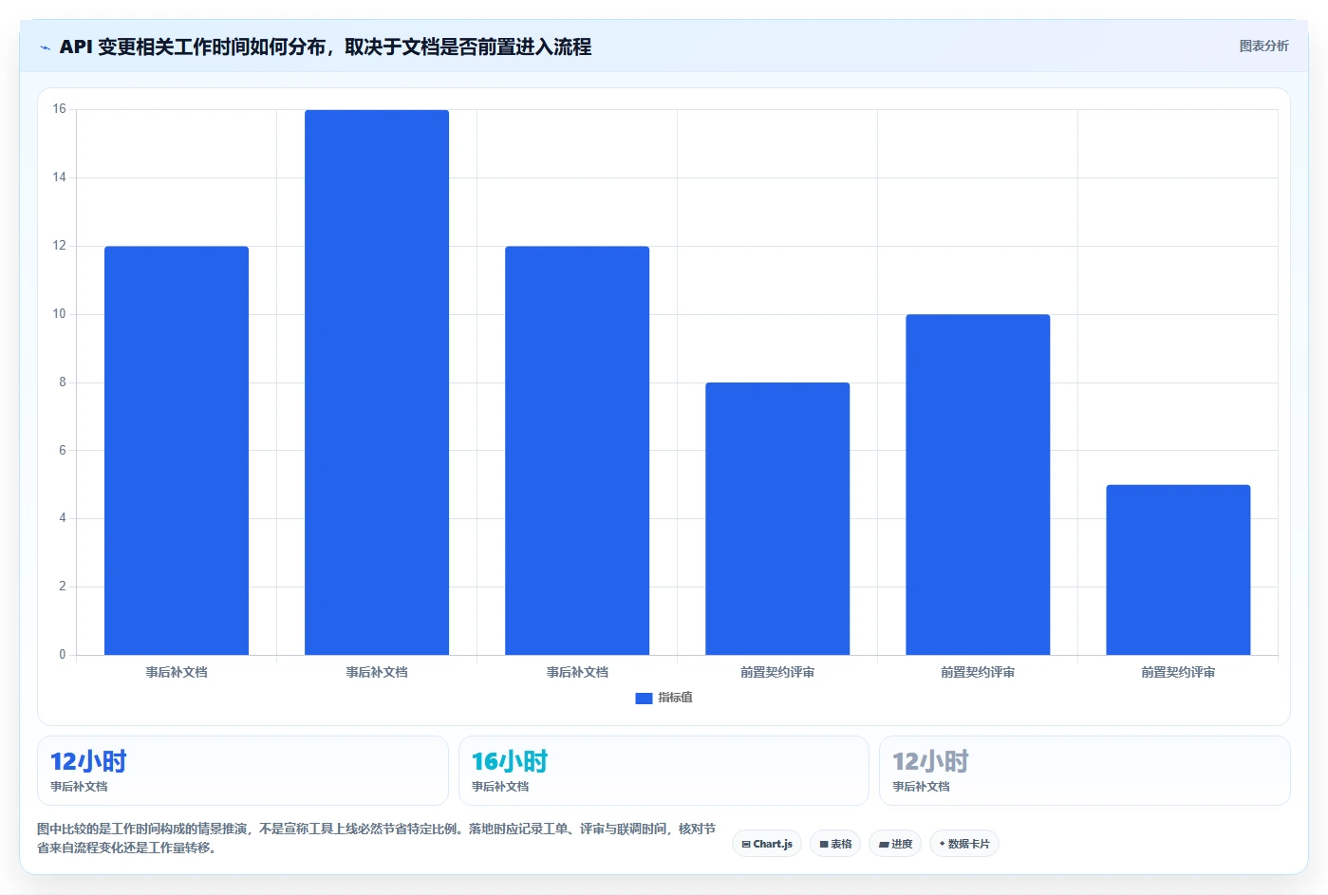Click the chart title starting with API 变更
Image resolution: width=1328 pixels, height=895 pixels.
point(325,47)
